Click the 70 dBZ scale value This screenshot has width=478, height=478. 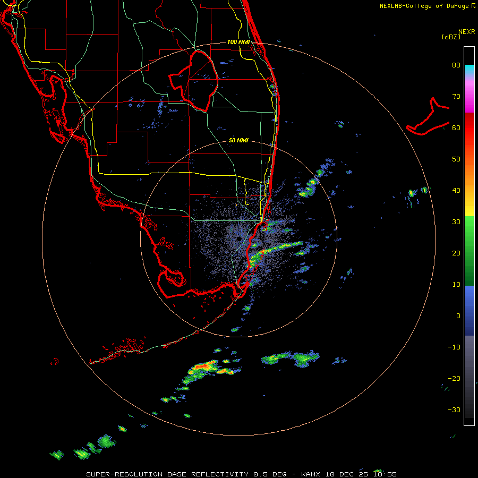[456, 97]
